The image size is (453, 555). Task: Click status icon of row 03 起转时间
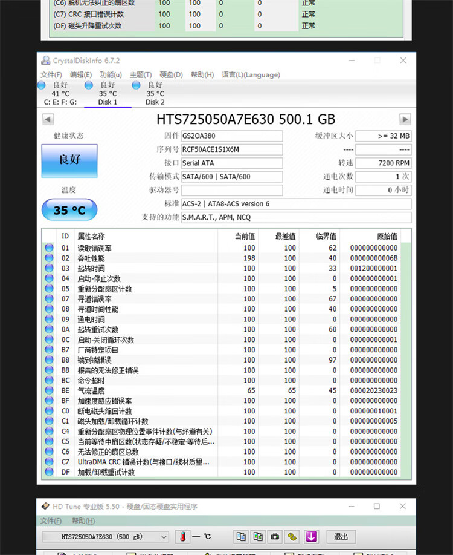click(x=49, y=268)
